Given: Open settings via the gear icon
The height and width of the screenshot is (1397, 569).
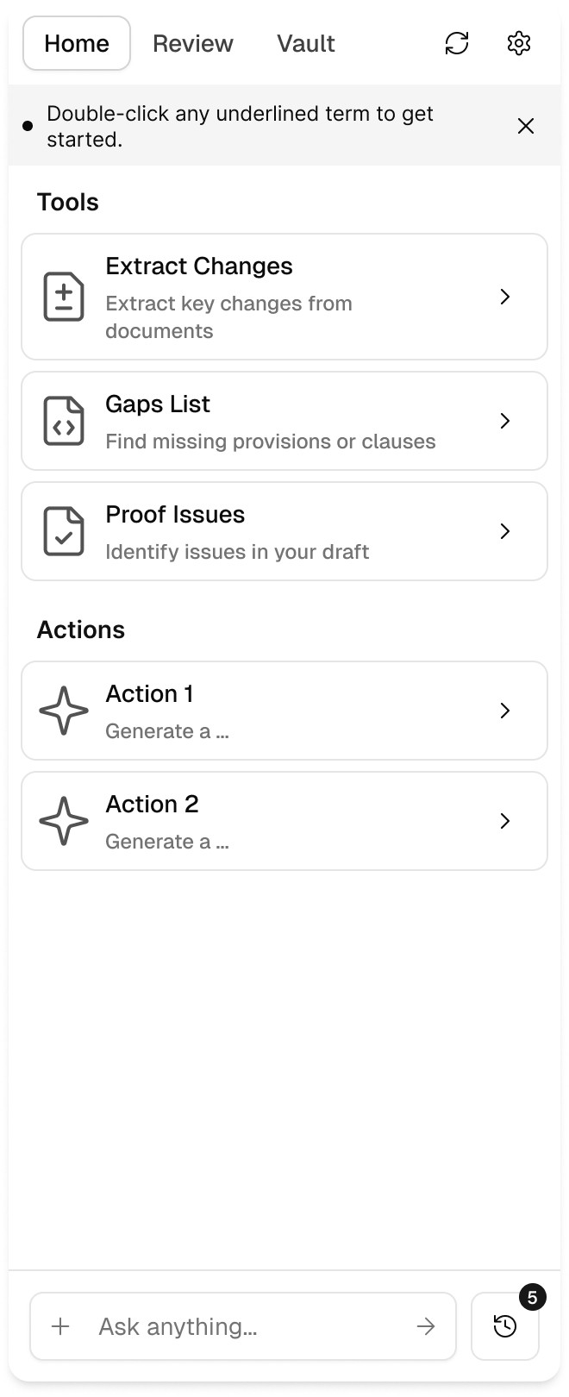Looking at the screenshot, I should 519,43.
